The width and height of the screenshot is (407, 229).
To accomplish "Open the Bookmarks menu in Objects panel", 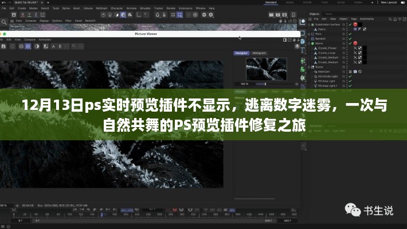I will [367, 19].
